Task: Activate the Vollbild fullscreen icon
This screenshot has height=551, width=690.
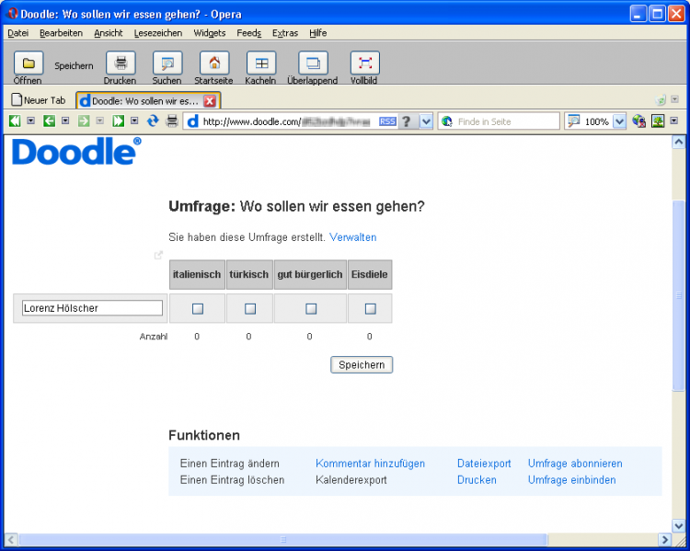Action: coord(365,63)
